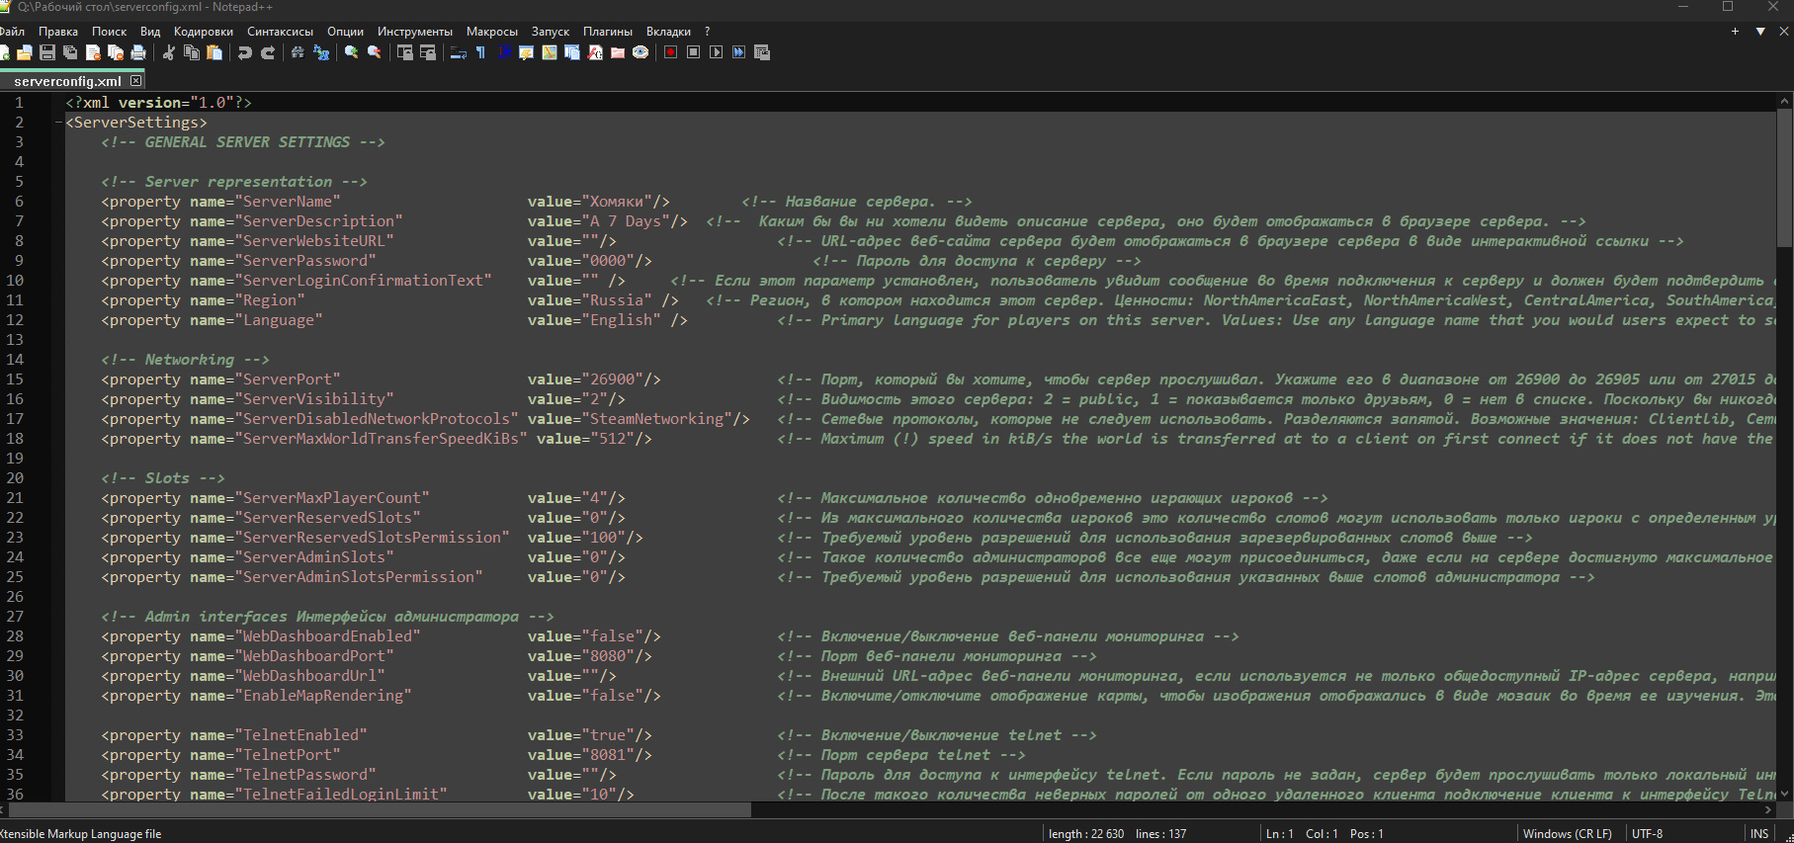This screenshot has width=1794, height=843.
Task: Open the Опции menu
Action: (x=346, y=32)
